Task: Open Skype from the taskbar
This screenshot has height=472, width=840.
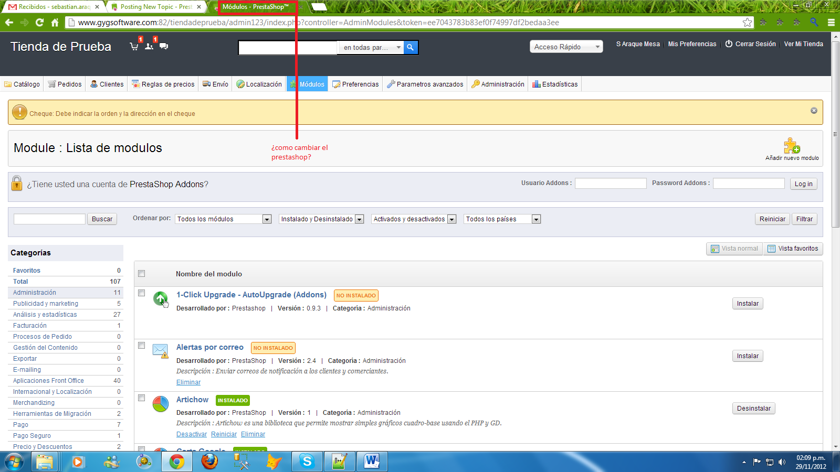Action: [307, 462]
